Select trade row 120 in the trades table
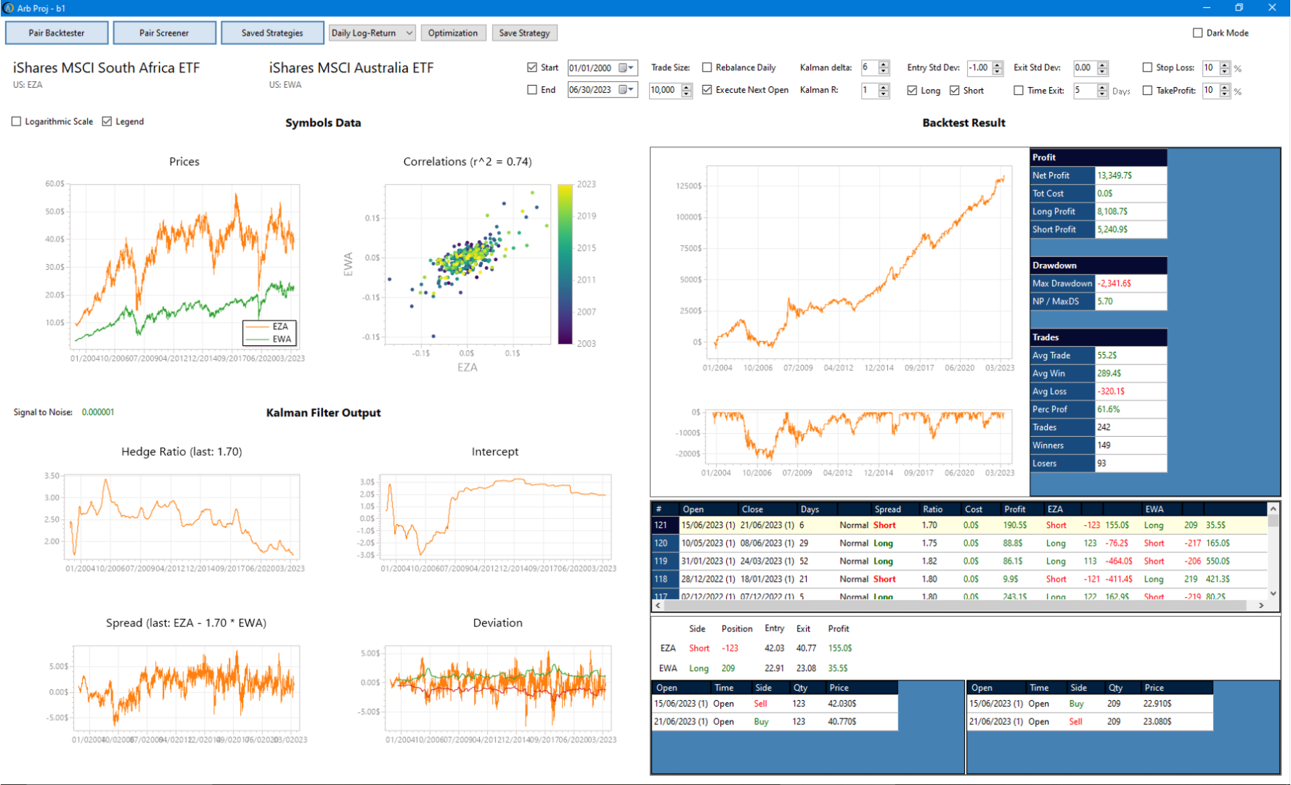This screenshot has width=1291, height=785. pyautogui.click(x=960, y=543)
